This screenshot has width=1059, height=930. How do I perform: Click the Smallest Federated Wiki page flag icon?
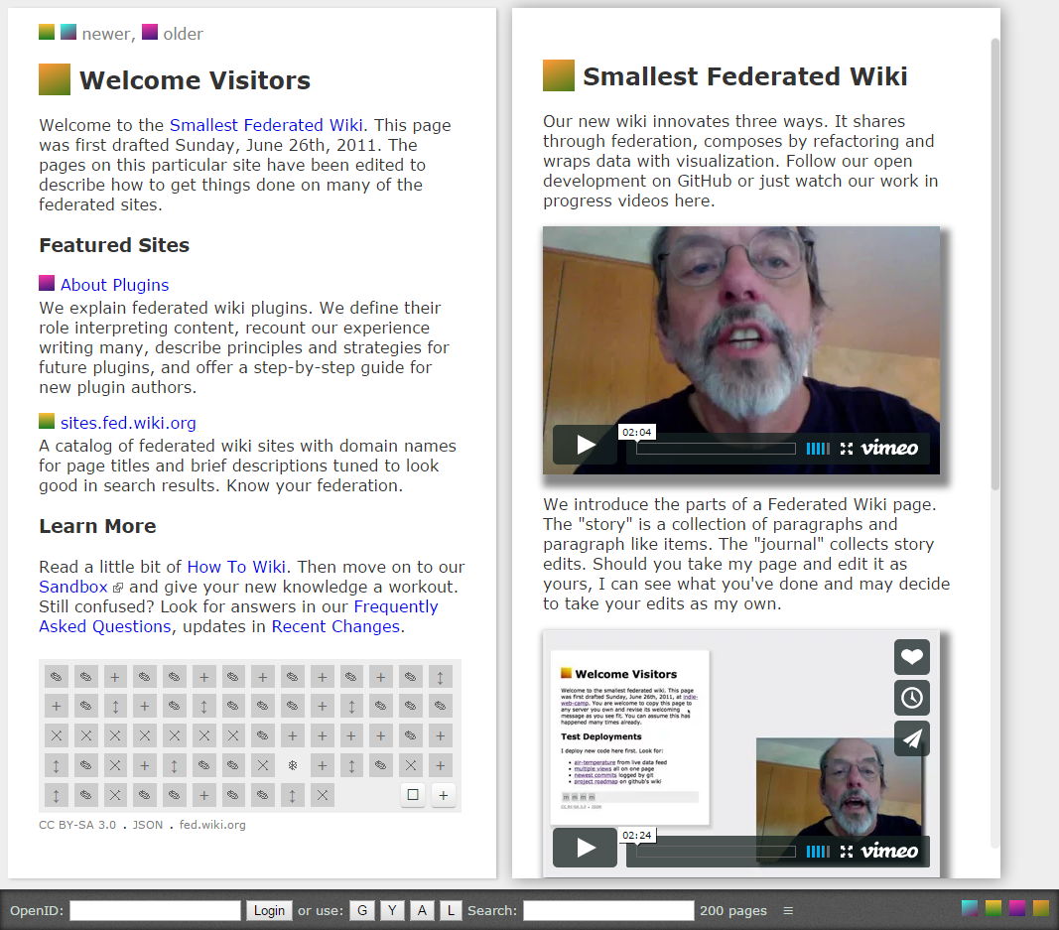pos(559,75)
